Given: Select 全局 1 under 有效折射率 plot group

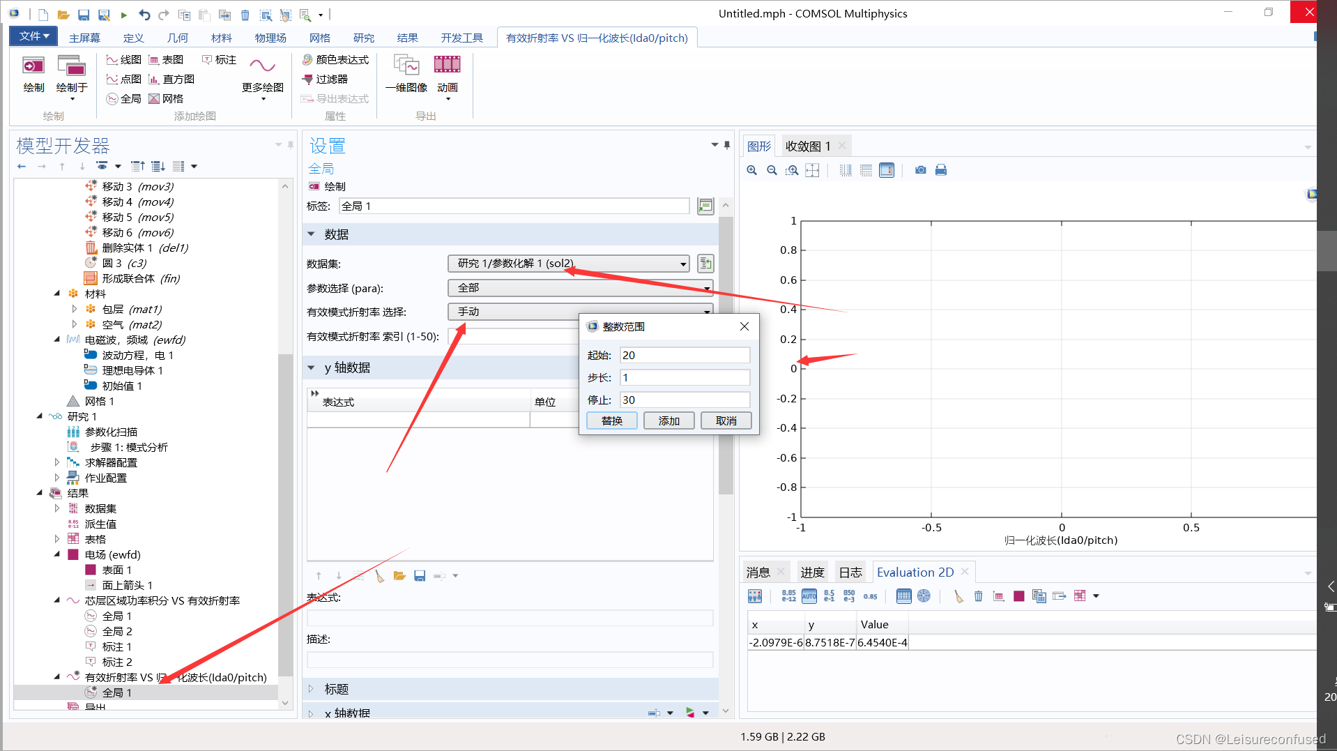Looking at the screenshot, I should [116, 693].
